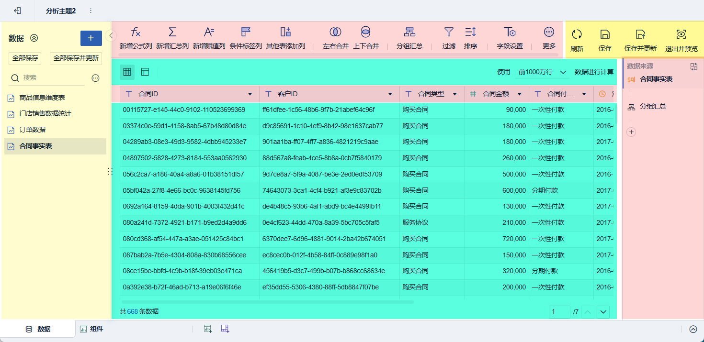Screen dimensions: 704x342
Task: Click the 刷新 refresh icon
Action: (577, 34)
